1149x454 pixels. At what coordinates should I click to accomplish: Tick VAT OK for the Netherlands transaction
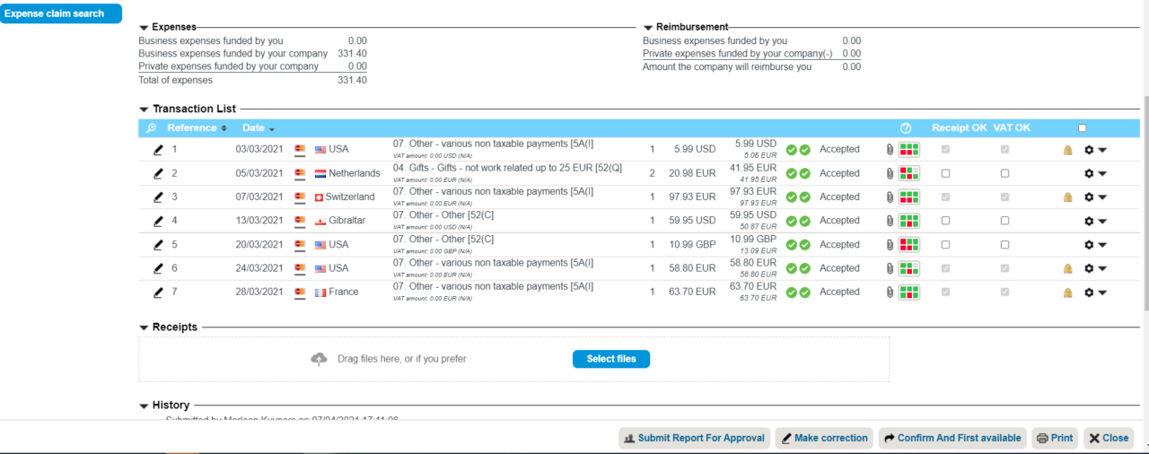1004,173
